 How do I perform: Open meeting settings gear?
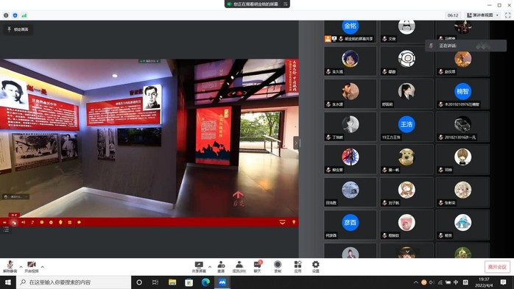pyautogui.click(x=316, y=267)
